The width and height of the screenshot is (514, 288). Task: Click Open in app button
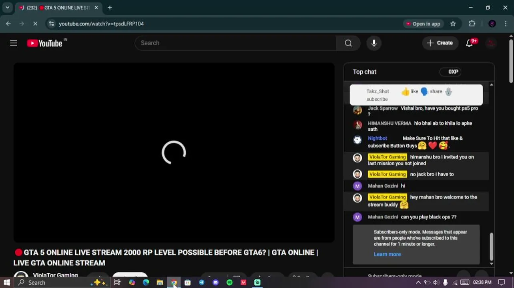point(423,24)
